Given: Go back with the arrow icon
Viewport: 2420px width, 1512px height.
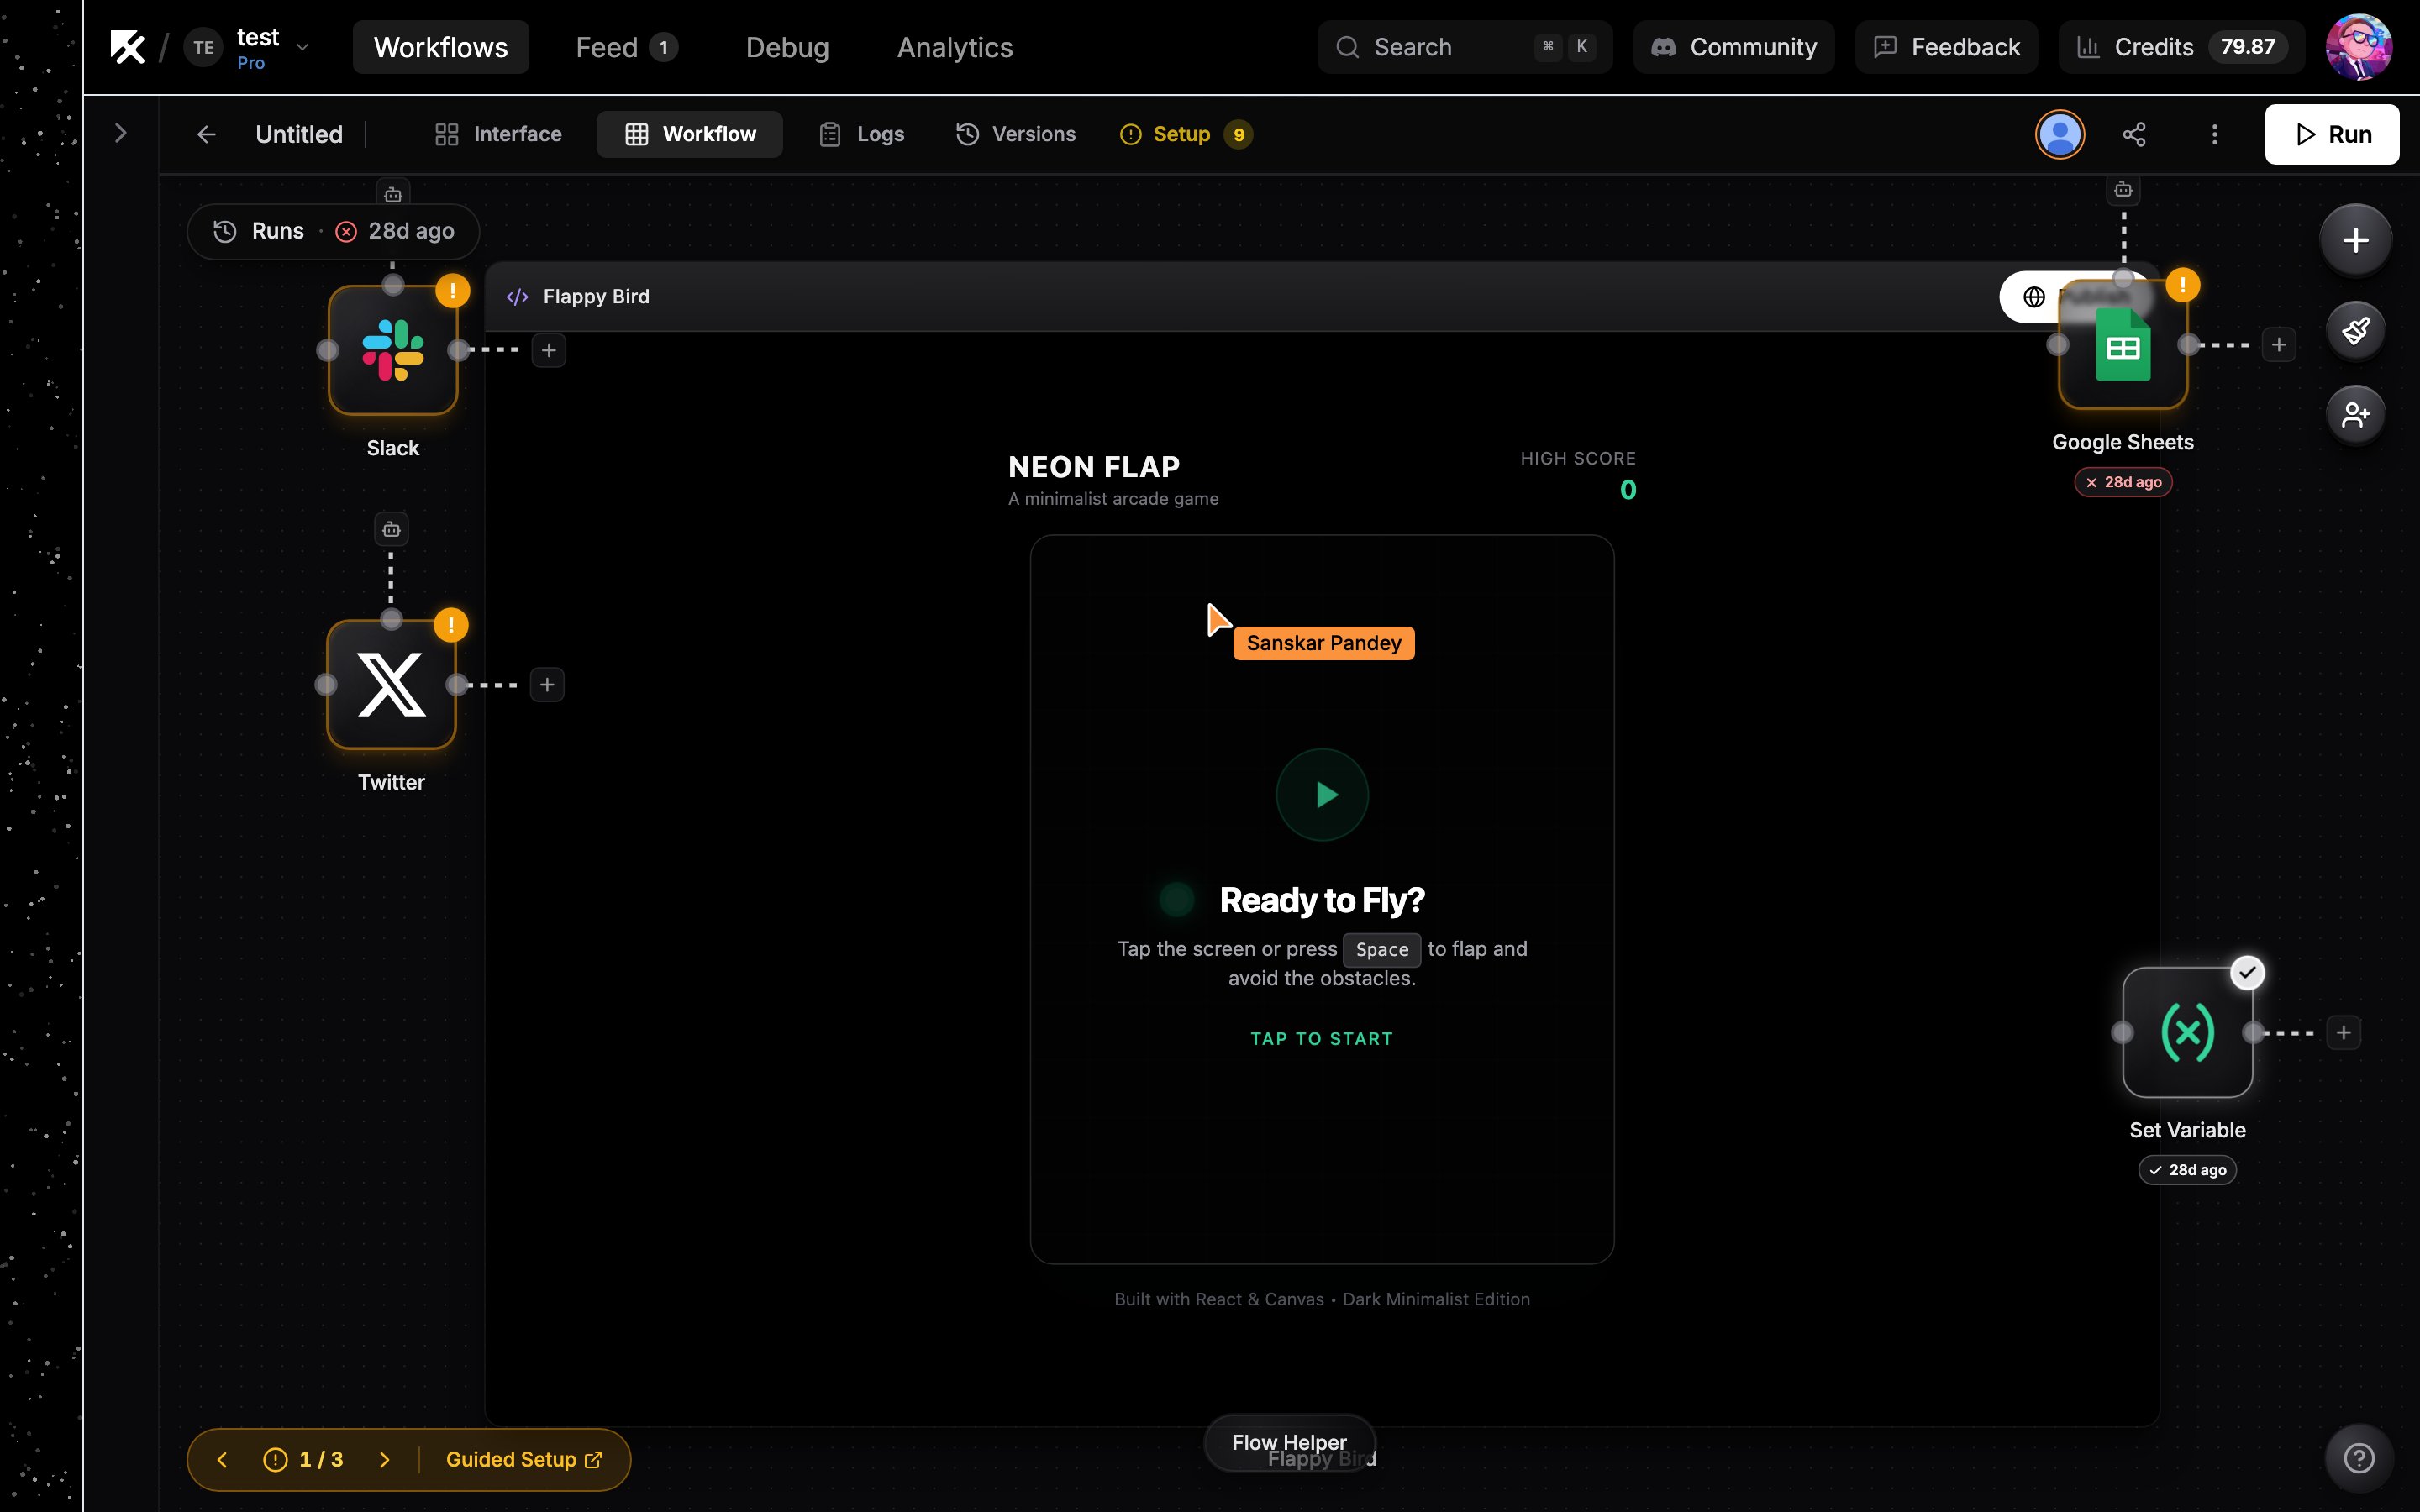Looking at the screenshot, I should tap(206, 134).
